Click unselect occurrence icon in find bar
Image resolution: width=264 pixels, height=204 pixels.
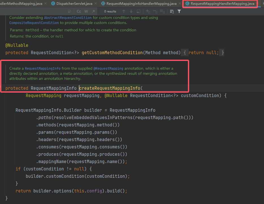tap(155, 11)
